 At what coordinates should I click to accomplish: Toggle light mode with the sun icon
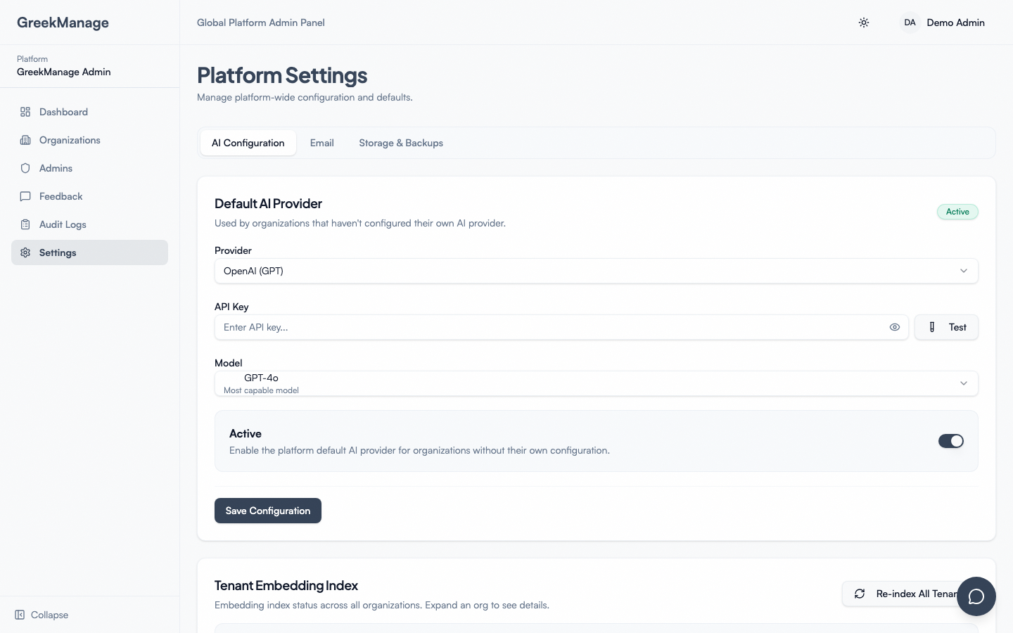tap(864, 23)
